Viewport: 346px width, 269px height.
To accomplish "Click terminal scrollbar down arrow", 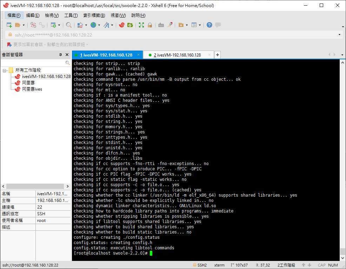I will [x=342, y=258].
